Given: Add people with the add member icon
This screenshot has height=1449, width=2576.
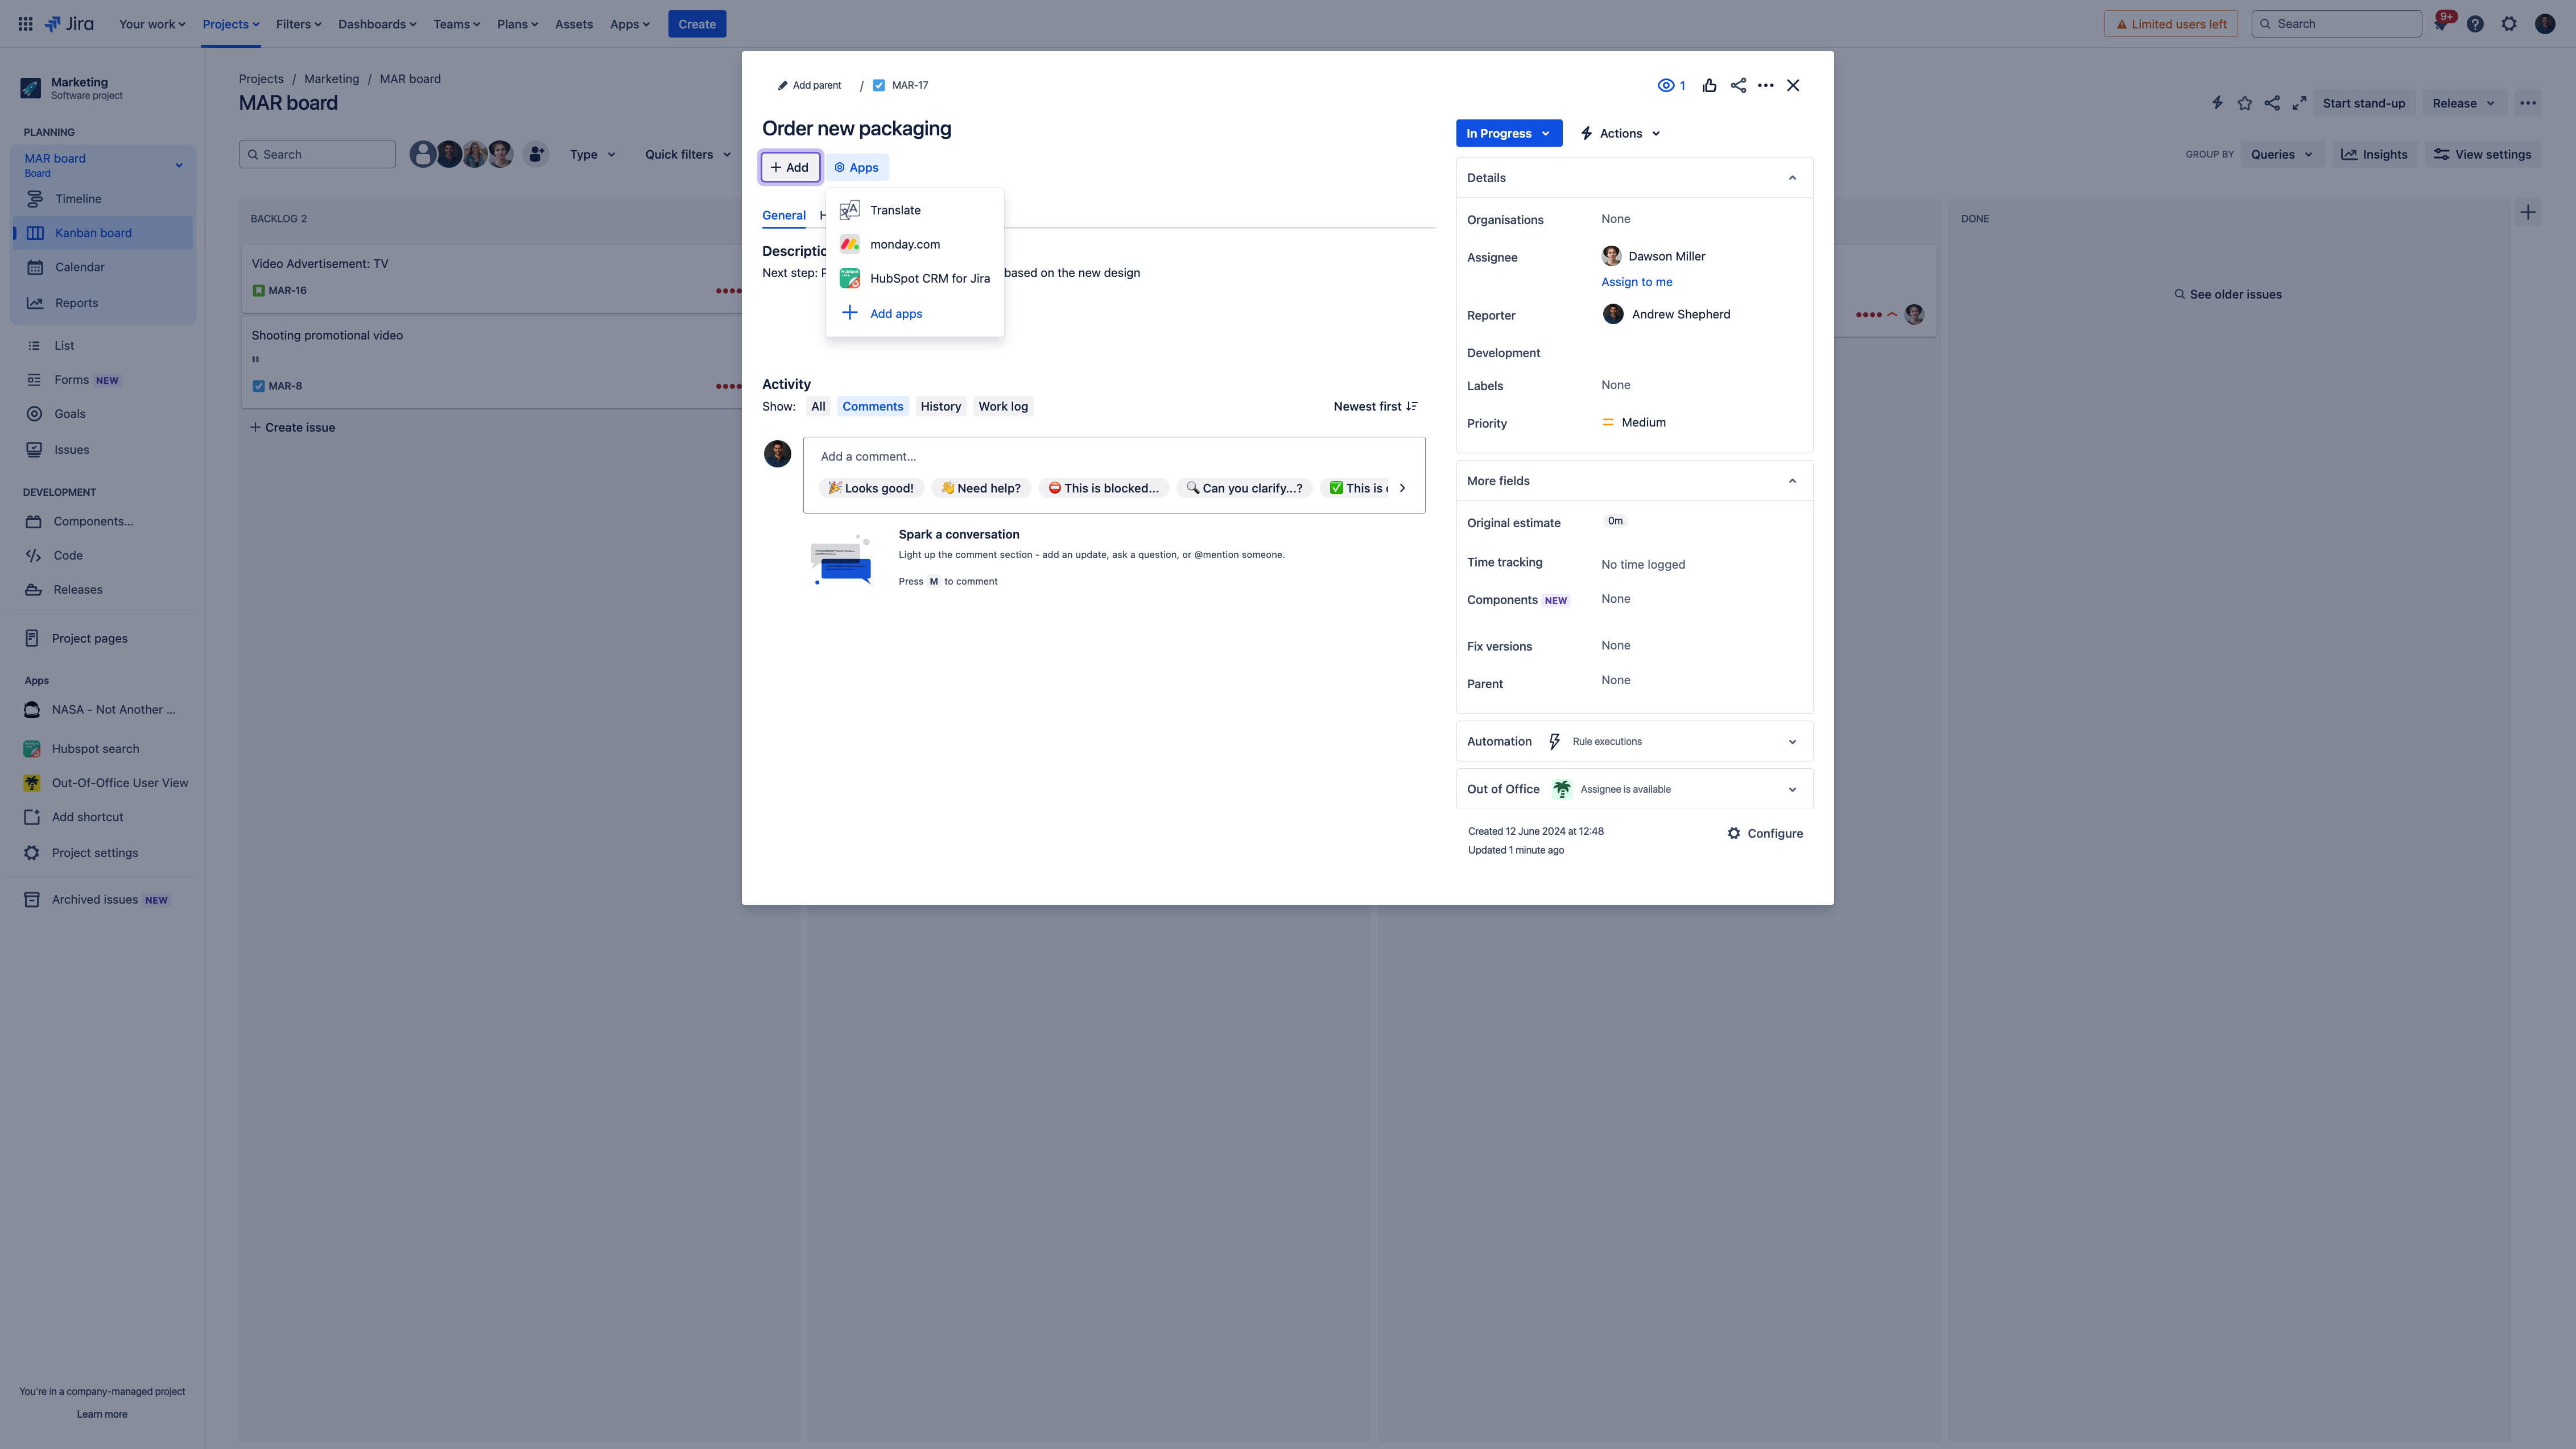Looking at the screenshot, I should [x=536, y=155].
